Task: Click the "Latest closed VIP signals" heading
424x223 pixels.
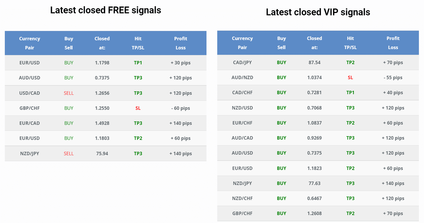Action: coord(318,12)
